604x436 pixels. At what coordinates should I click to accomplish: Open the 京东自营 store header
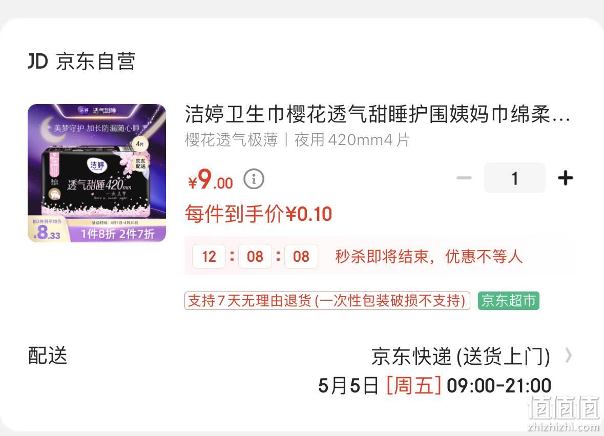tap(81, 61)
